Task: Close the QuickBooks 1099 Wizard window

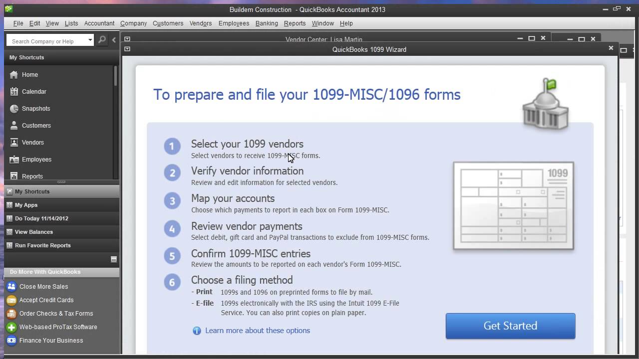Action: coord(611,48)
